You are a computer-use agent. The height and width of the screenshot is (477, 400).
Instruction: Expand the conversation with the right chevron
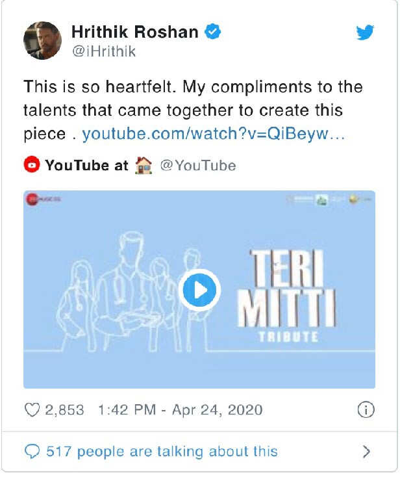pyautogui.click(x=366, y=451)
